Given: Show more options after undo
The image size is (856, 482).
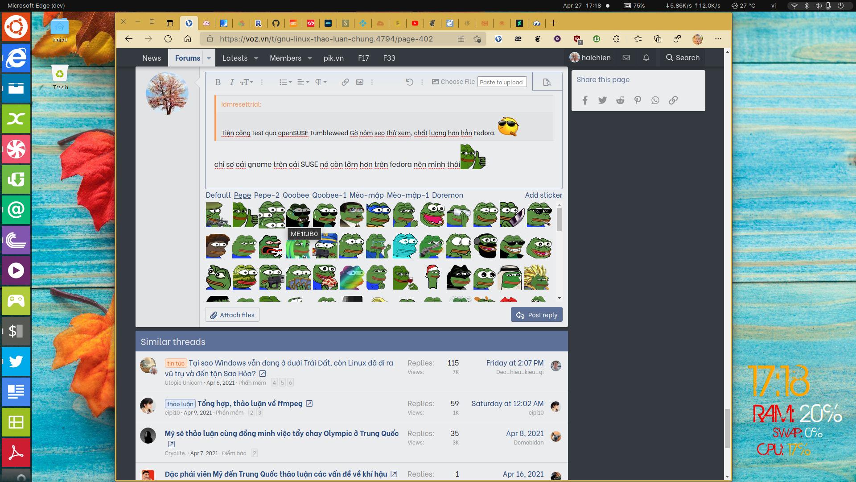Looking at the screenshot, I should [422, 82].
